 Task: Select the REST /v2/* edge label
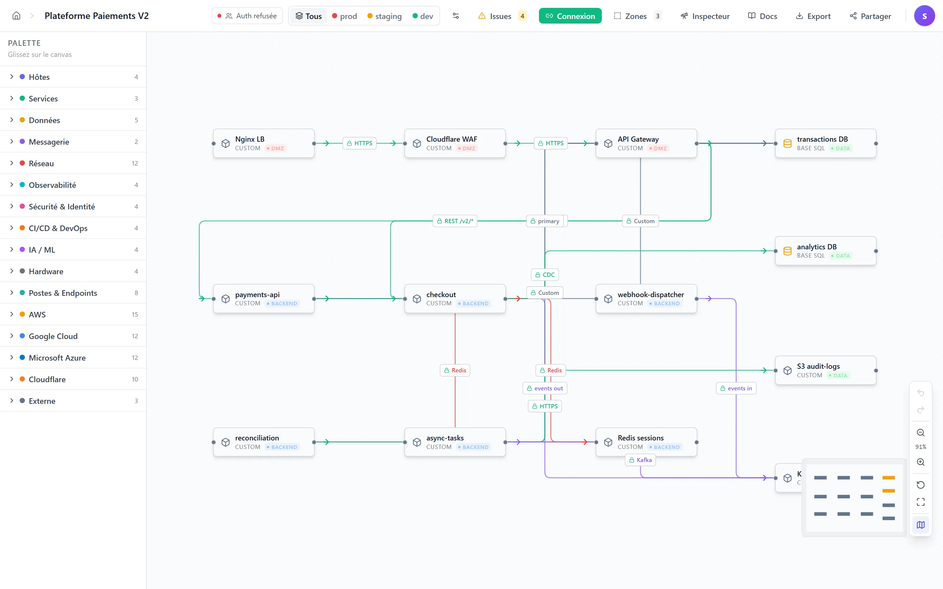coord(455,221)
